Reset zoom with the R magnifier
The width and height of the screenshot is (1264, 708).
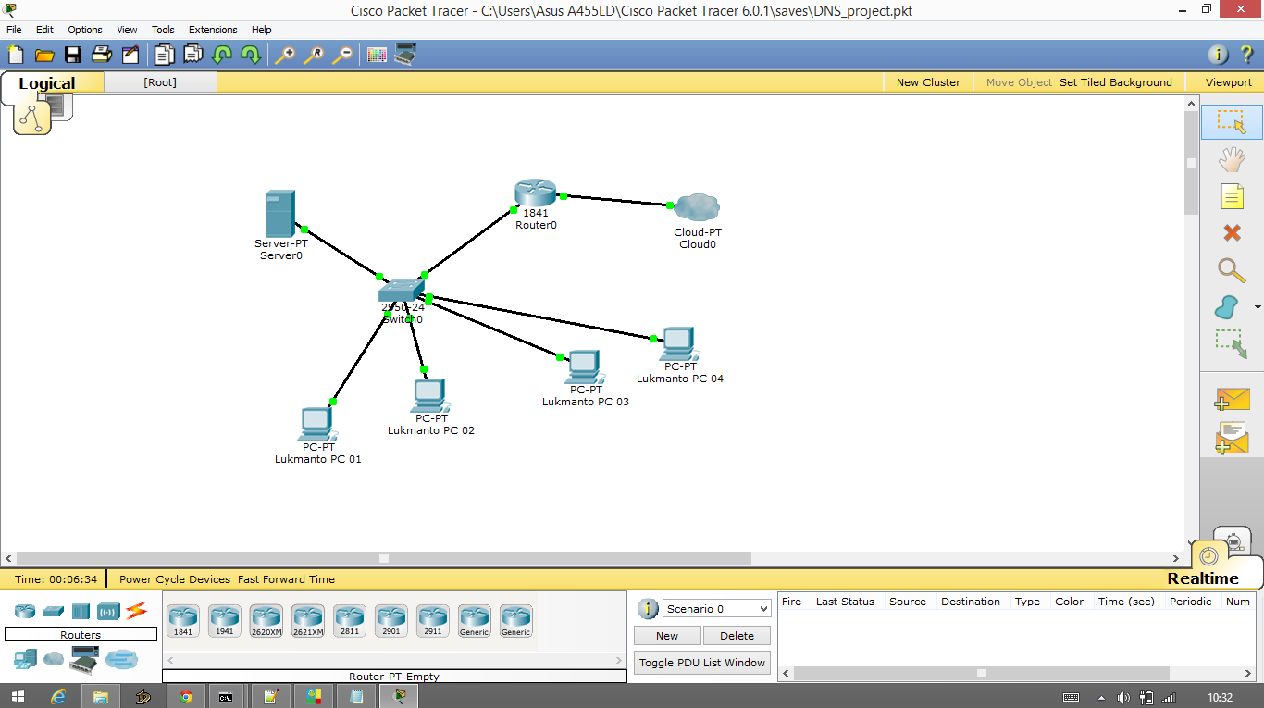coord(314,55)
